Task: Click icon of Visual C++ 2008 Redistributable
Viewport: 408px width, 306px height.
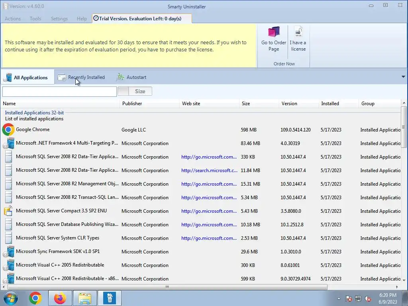Action: coord(8,279)
